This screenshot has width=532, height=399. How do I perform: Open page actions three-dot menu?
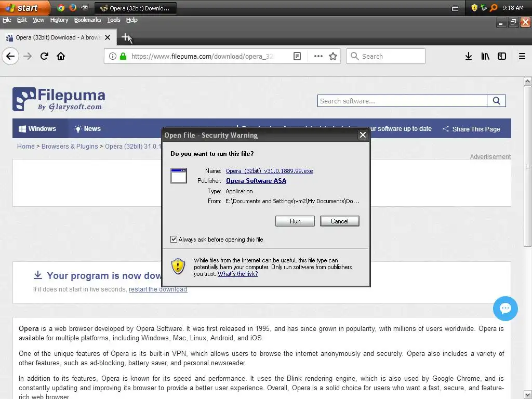(318, 56)
